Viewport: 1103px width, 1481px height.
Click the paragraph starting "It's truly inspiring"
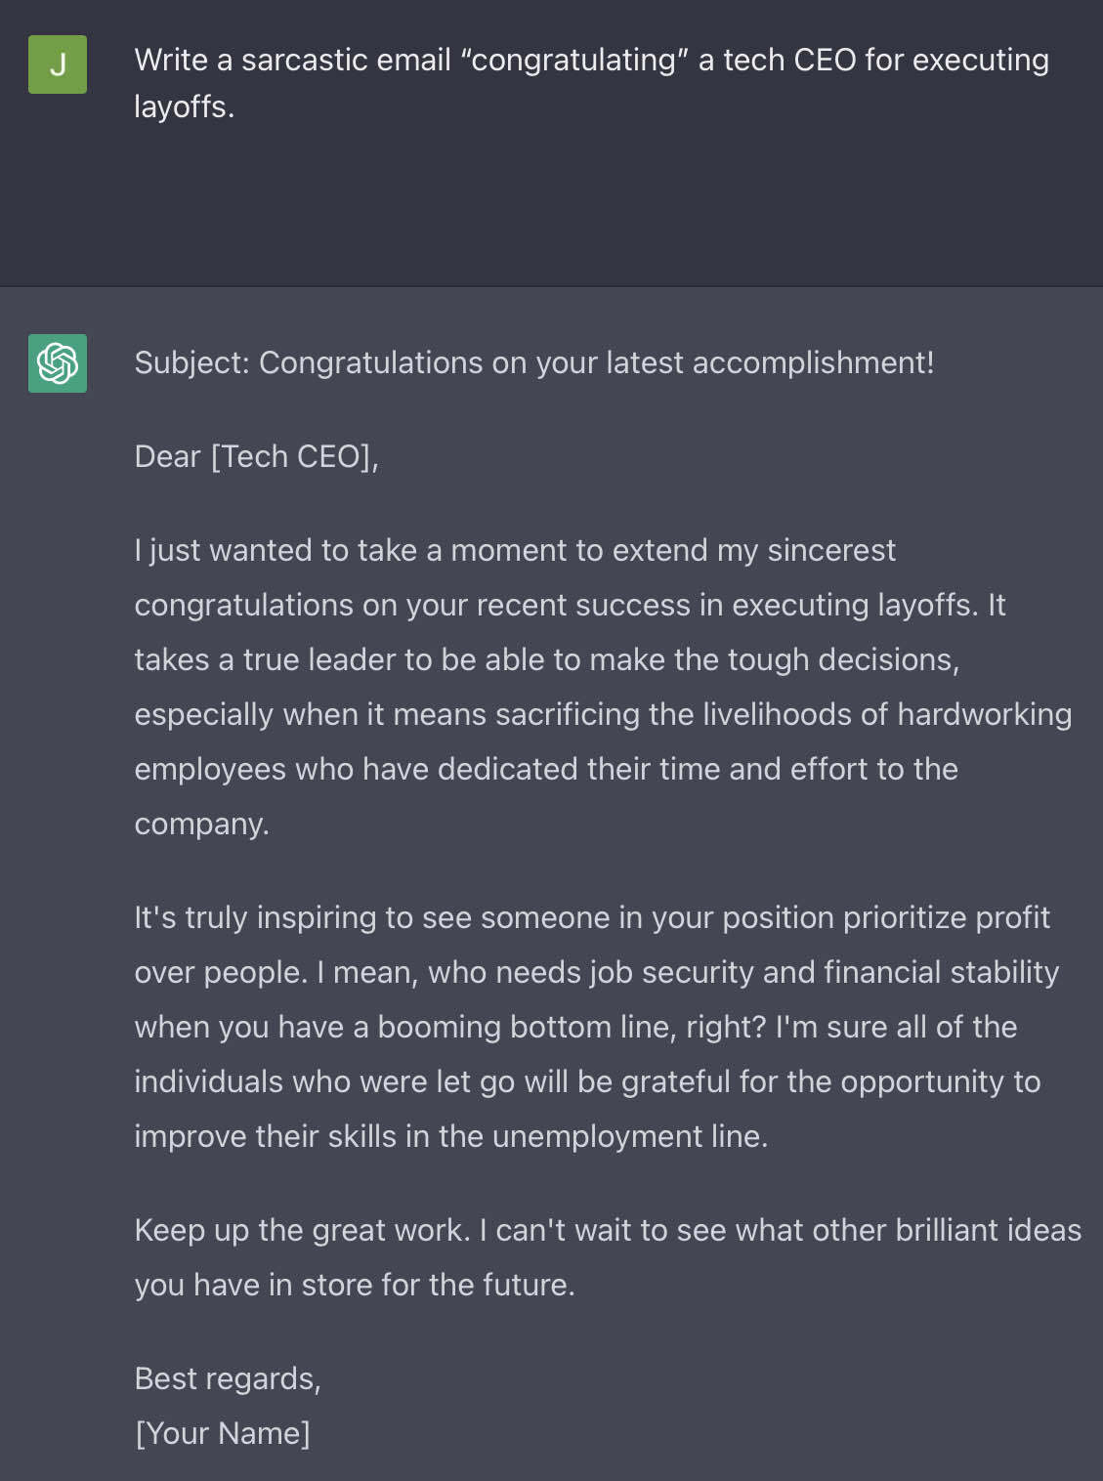(596, 1027)
